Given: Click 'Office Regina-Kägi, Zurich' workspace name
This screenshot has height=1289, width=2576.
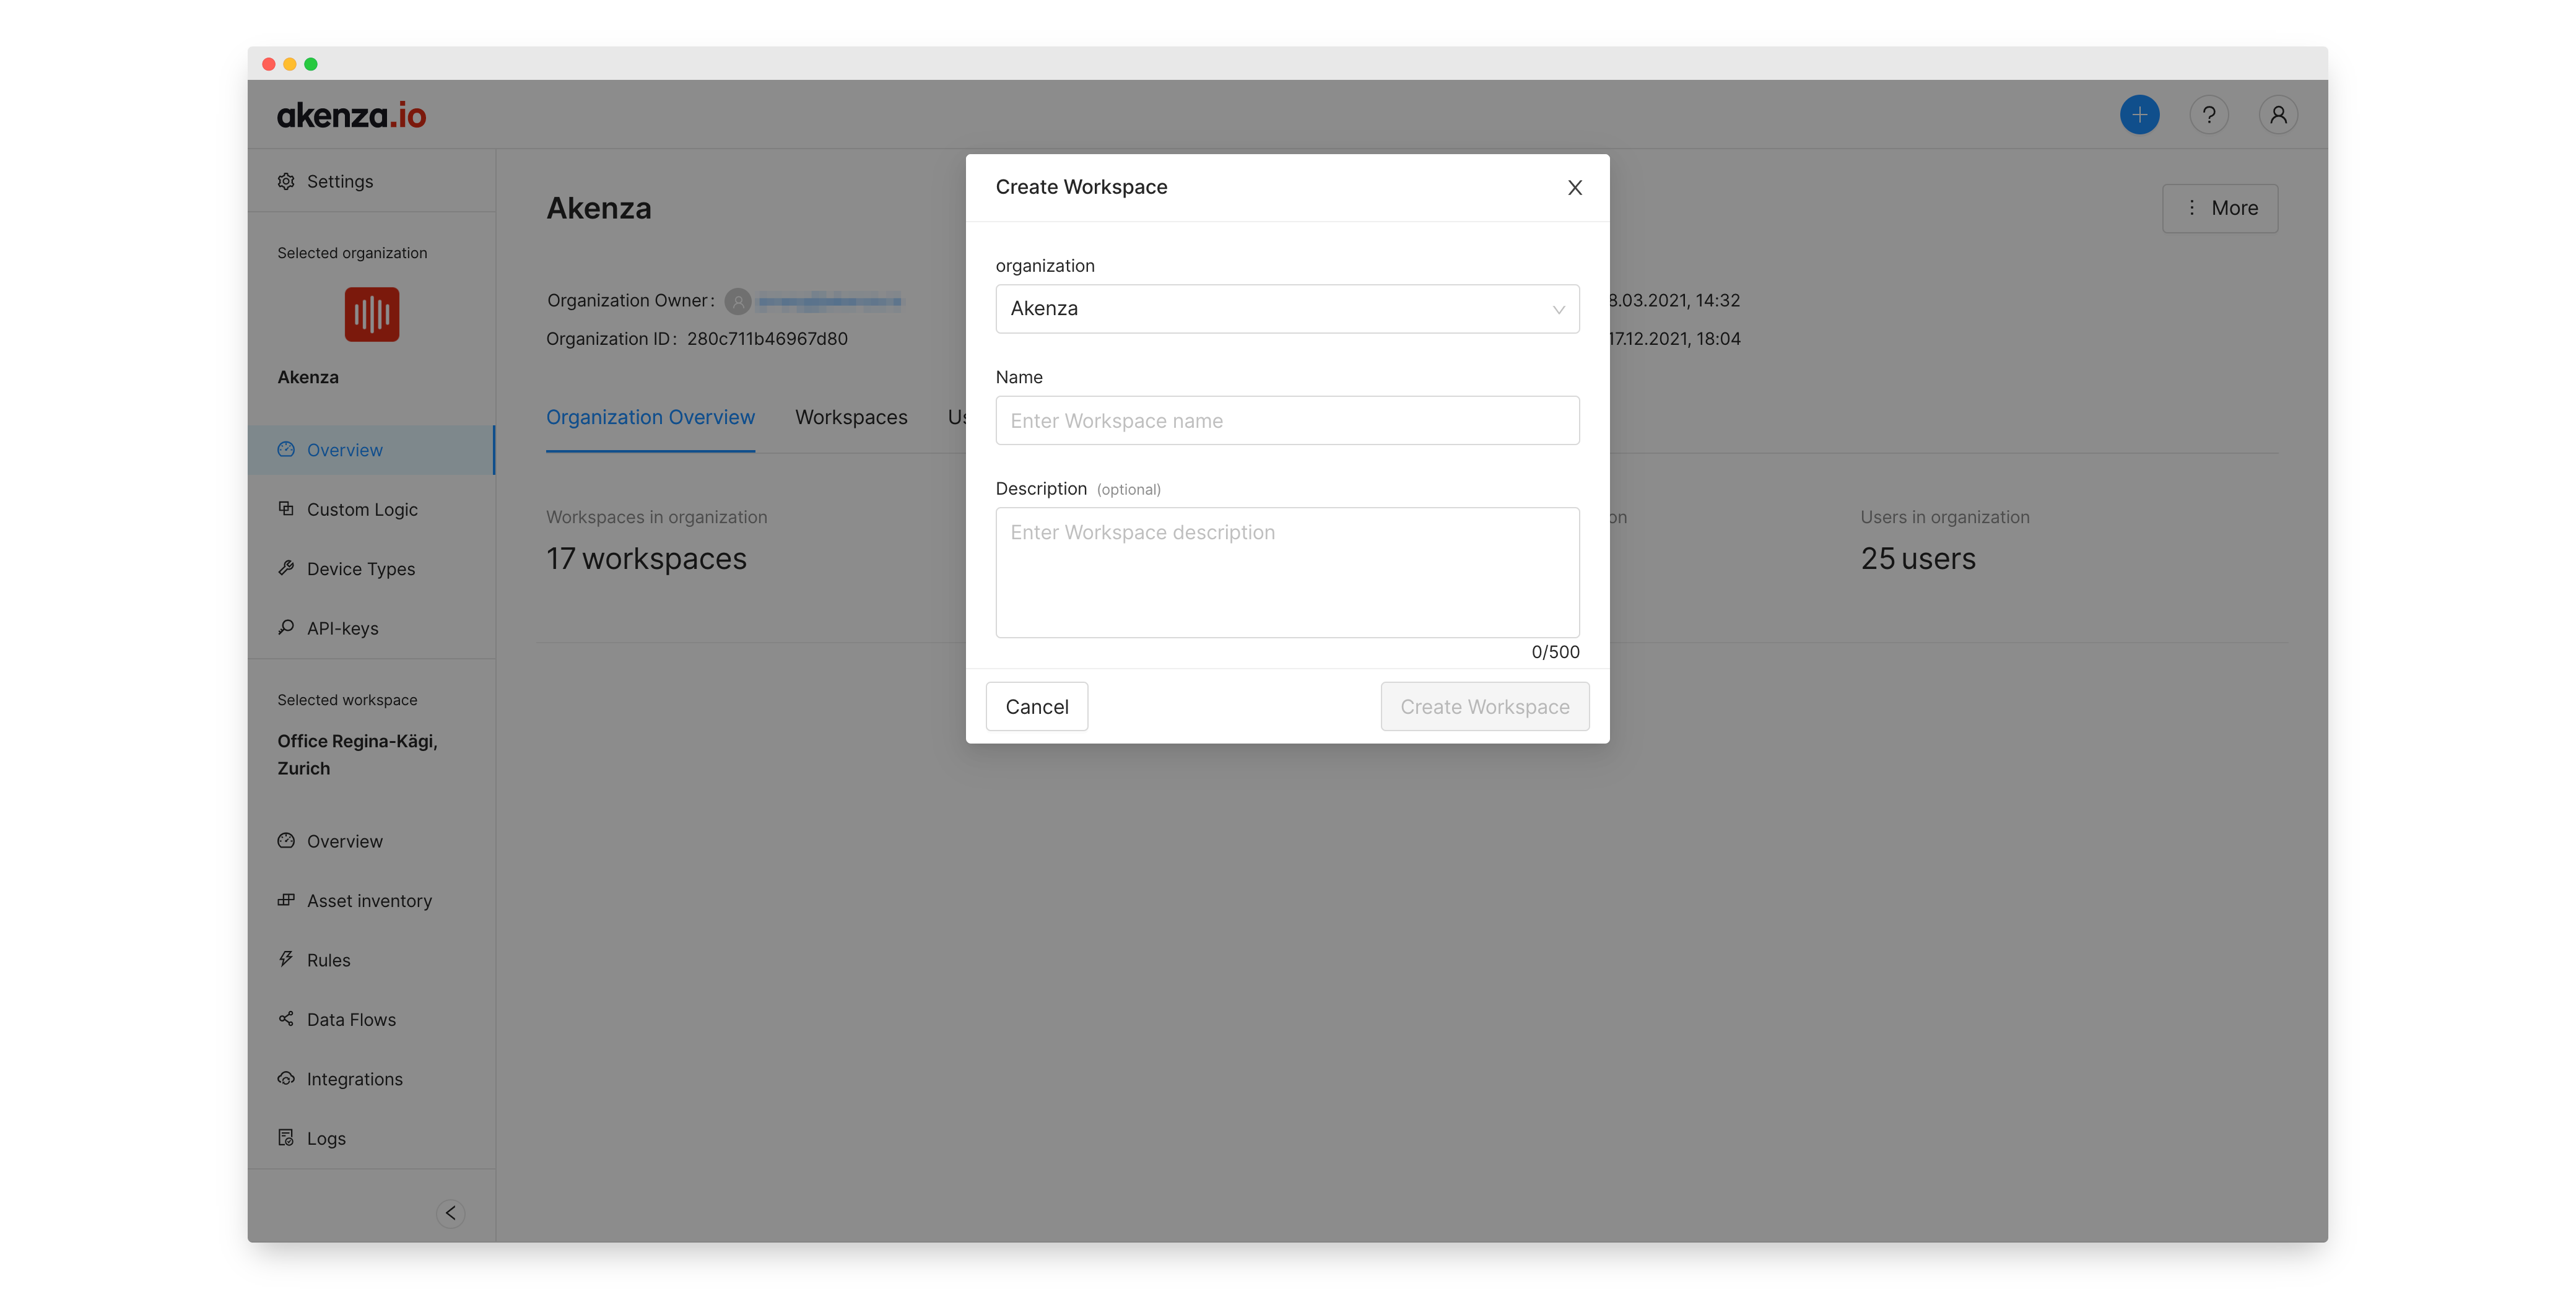Looking at the screenshot, I should 357,754.
